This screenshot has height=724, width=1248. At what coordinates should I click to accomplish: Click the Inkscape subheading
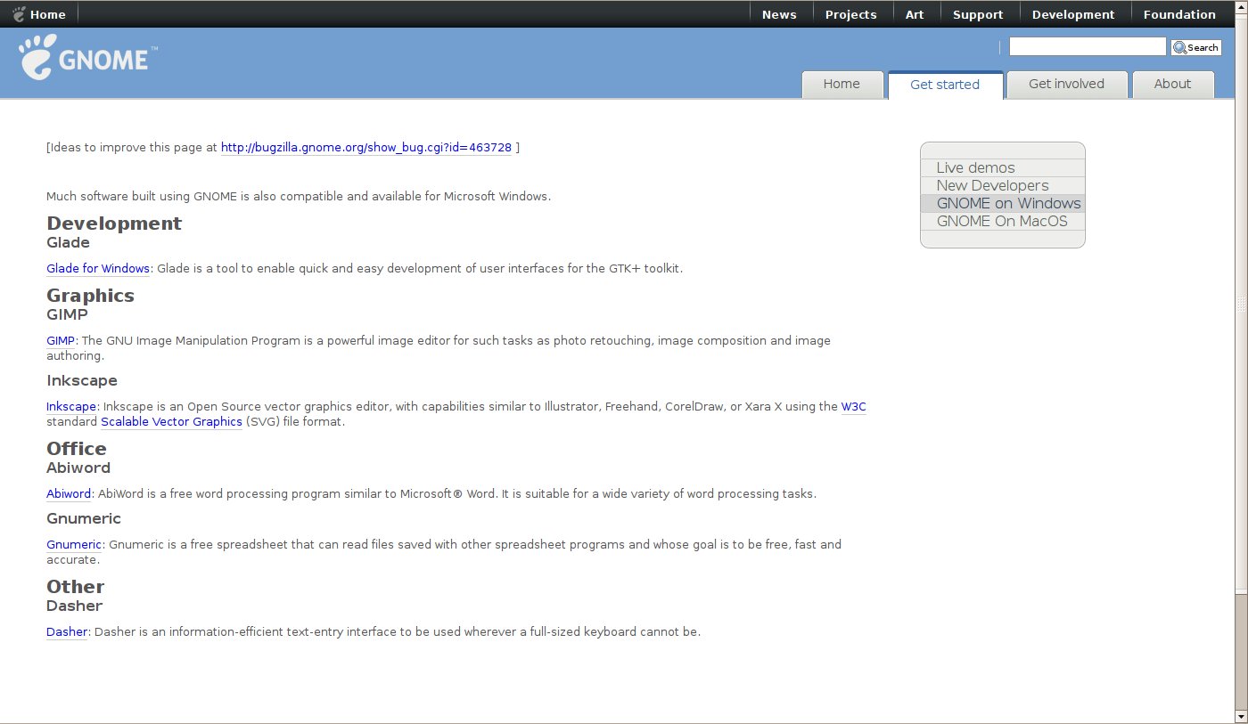coord(82,381)
